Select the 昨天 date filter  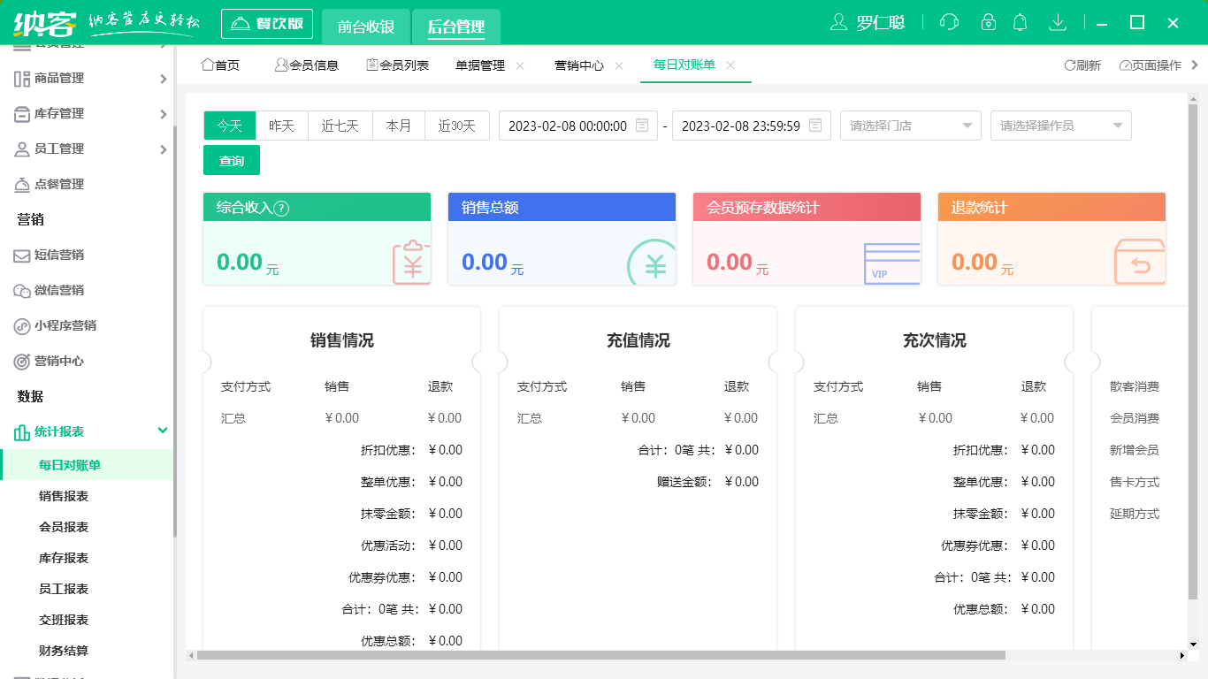(281, 125)
